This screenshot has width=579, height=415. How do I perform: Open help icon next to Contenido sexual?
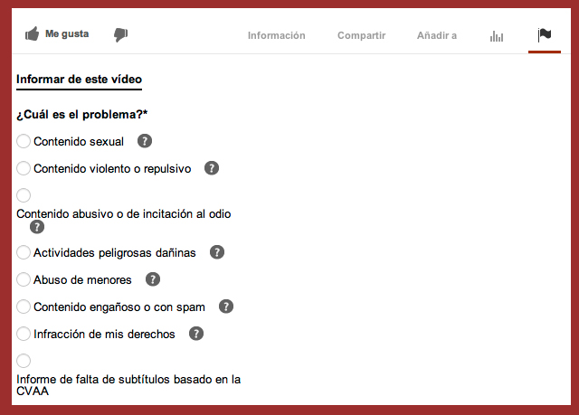tap(144, 141)
